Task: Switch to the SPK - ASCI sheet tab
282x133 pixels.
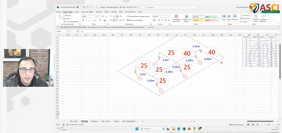Action: coord(74,121)
